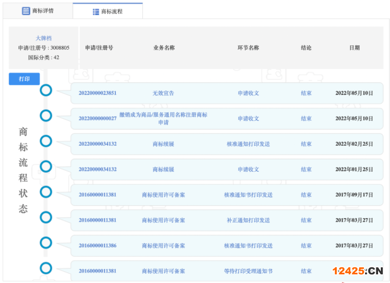The height and width of the screenshot is (283, 390).
Task: Click the 等待打印受理通知书 step name
Action: [x=248, y=271]
